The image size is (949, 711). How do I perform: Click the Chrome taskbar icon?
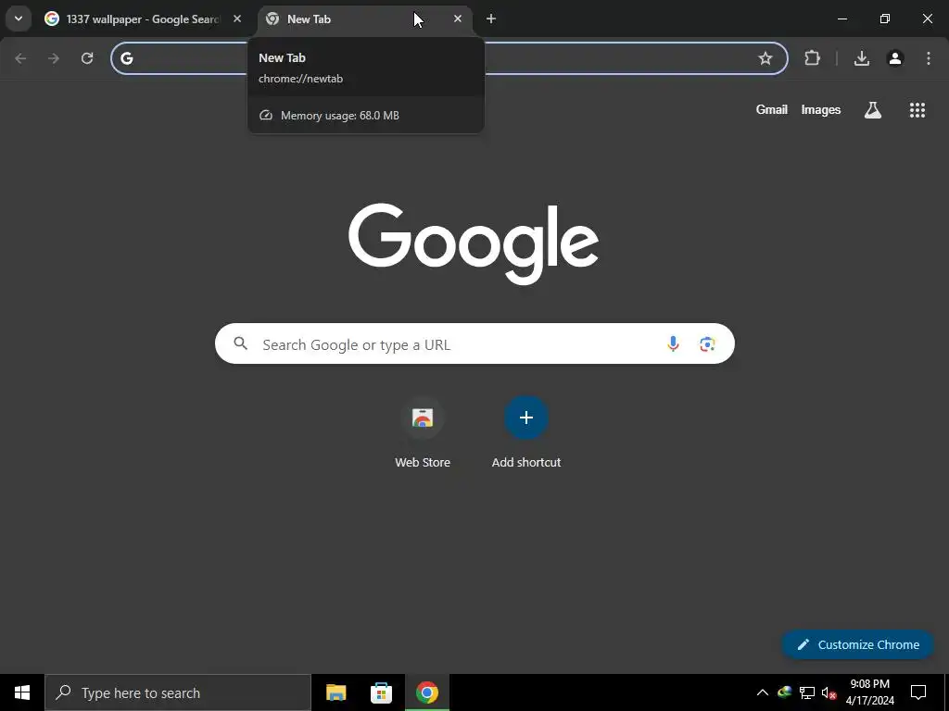pos(426,692)
